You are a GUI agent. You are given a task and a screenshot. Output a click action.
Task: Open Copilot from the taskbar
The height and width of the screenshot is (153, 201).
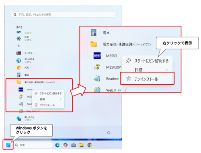tap(66, 145)
